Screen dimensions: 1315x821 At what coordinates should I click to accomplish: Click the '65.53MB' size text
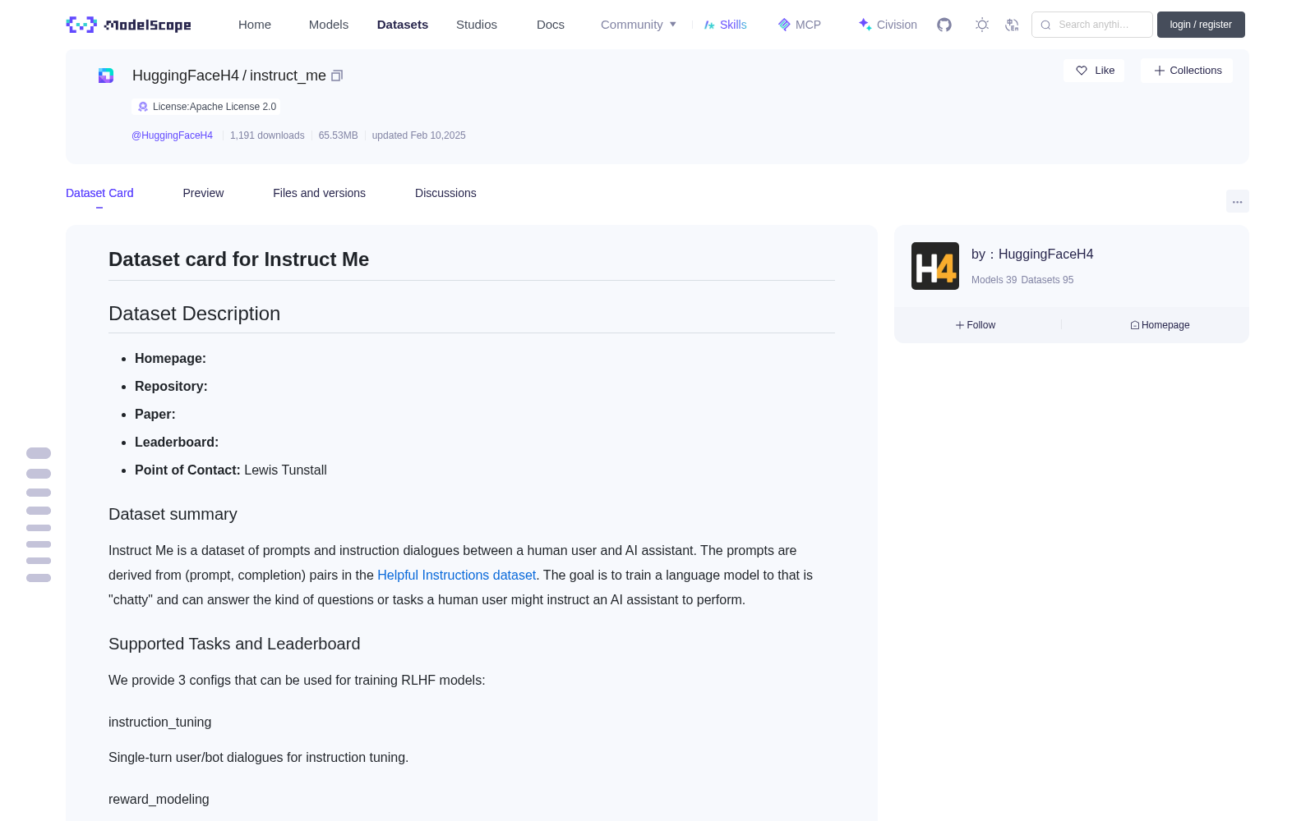pyautogui.click(x=339, y=135)
